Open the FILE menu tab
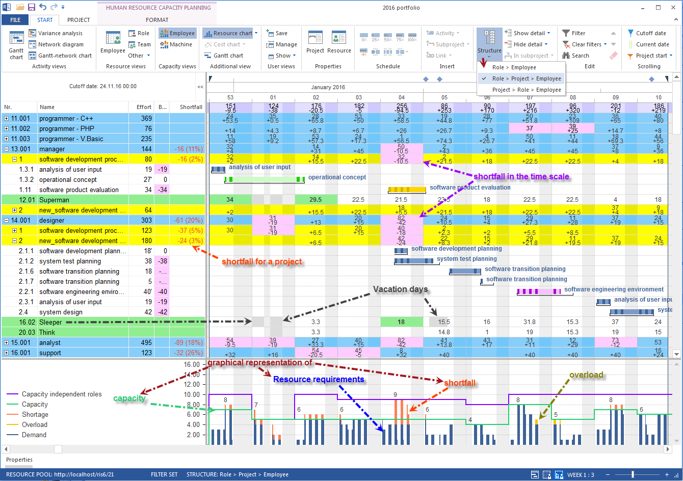 tap(15, 20)
